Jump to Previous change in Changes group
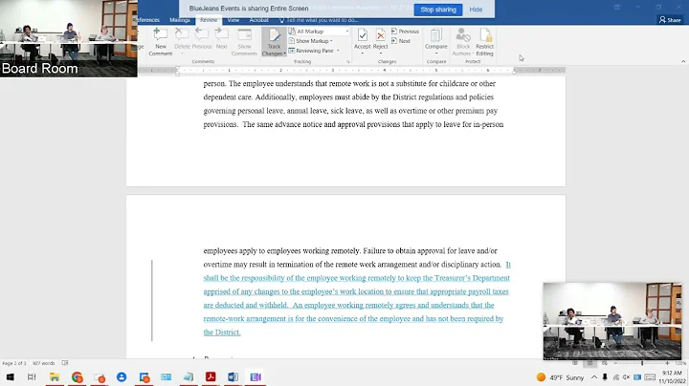This screenshot has height=386, width=689. tap(405, 32)
